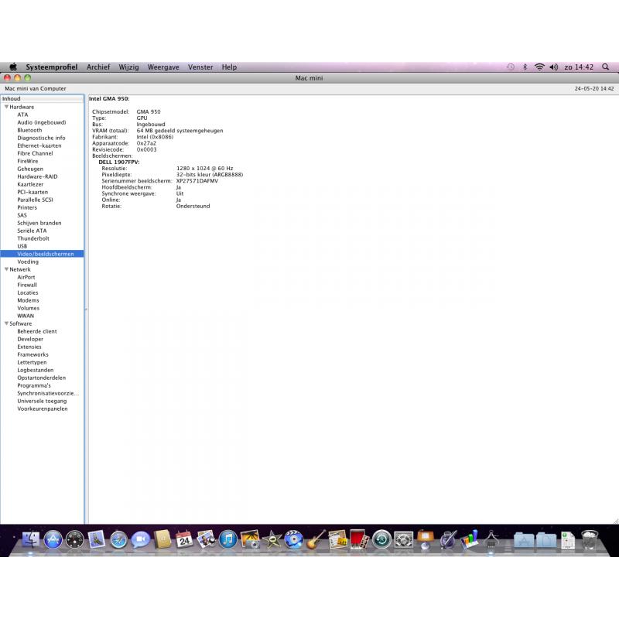This screenshot has height=619, width=619.
Task: Open System Preferences gears icon
Action: pos(403,539)
